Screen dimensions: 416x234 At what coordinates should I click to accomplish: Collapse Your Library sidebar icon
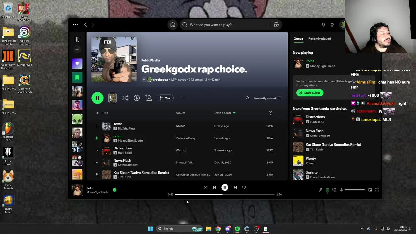(77, 39)
